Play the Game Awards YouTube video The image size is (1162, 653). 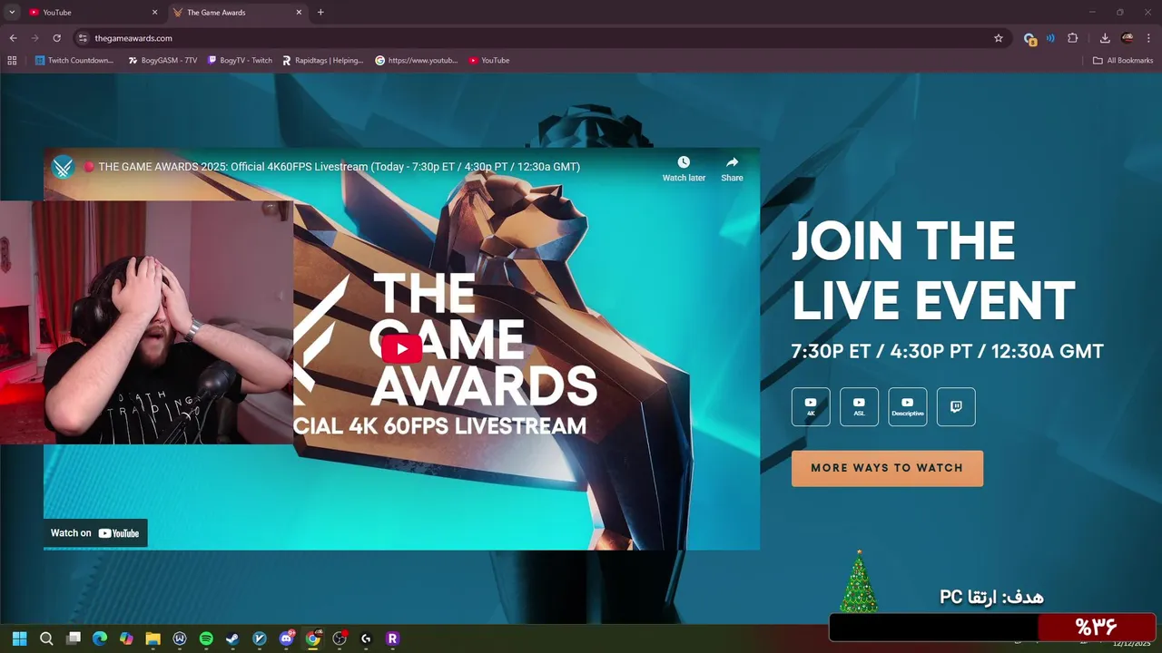click(401, 348)
